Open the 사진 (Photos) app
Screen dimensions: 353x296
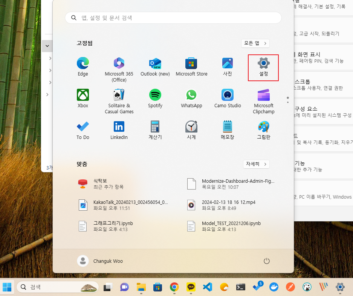point(228,67)
